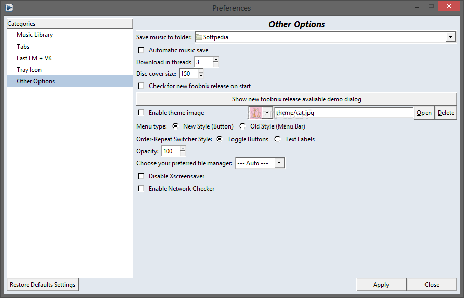Enable Automatic music save checkbox
464x298 pixels.
141,50
